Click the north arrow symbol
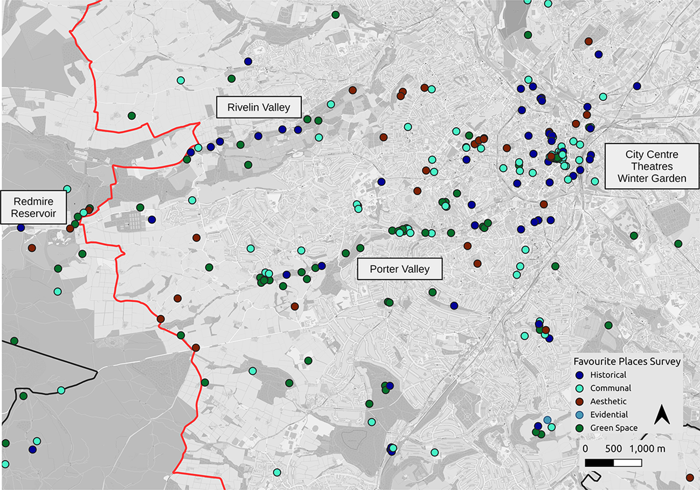The image size is (700, 490). 662,417
